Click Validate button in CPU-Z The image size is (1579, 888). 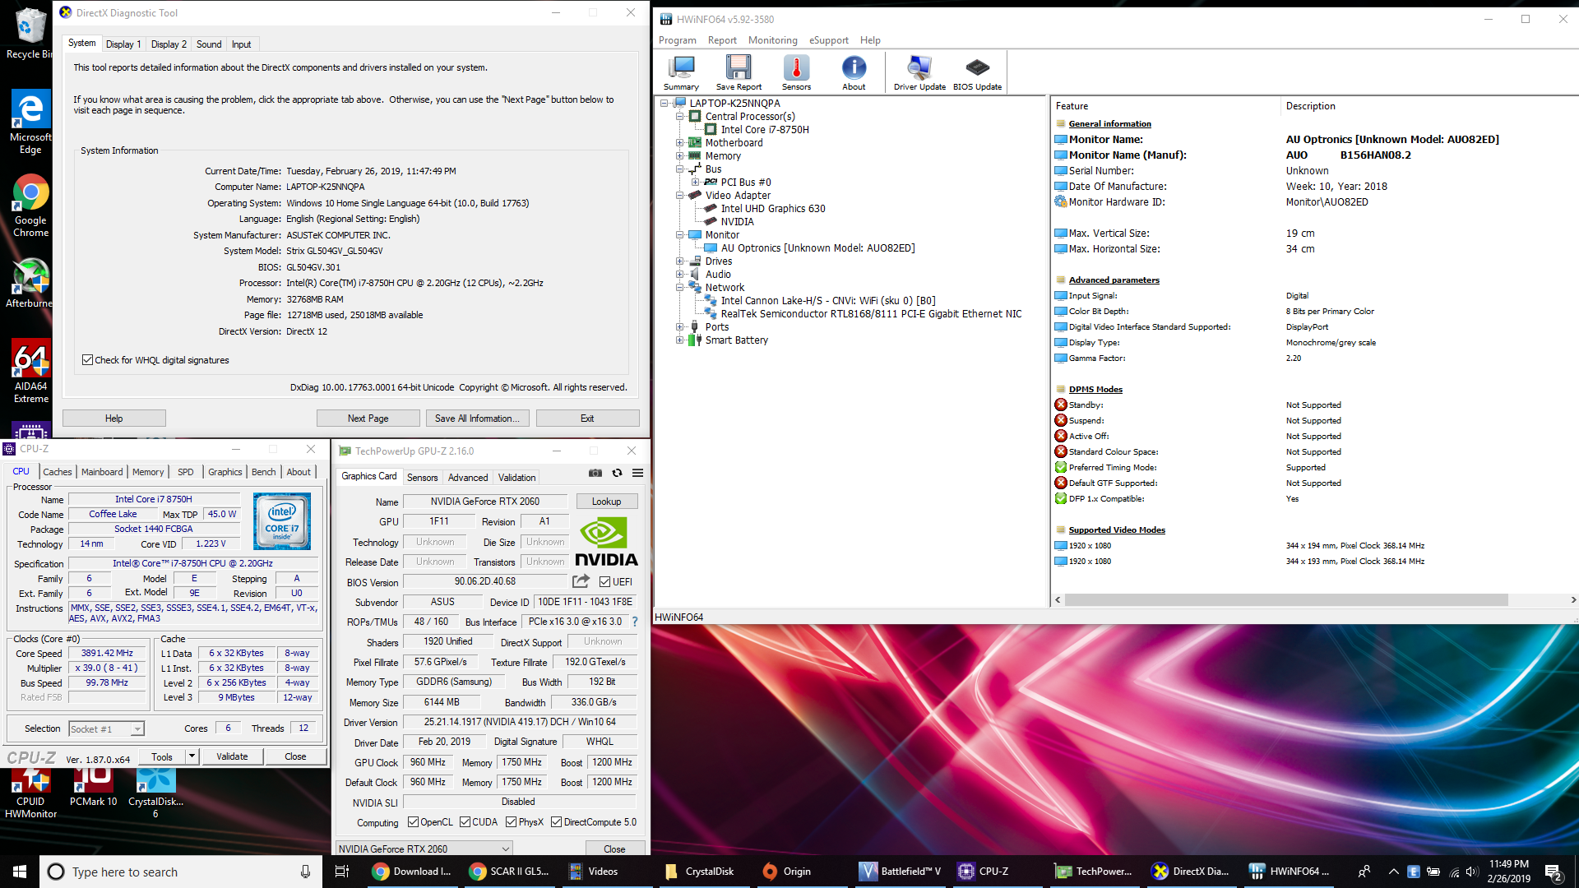[232, 756]
